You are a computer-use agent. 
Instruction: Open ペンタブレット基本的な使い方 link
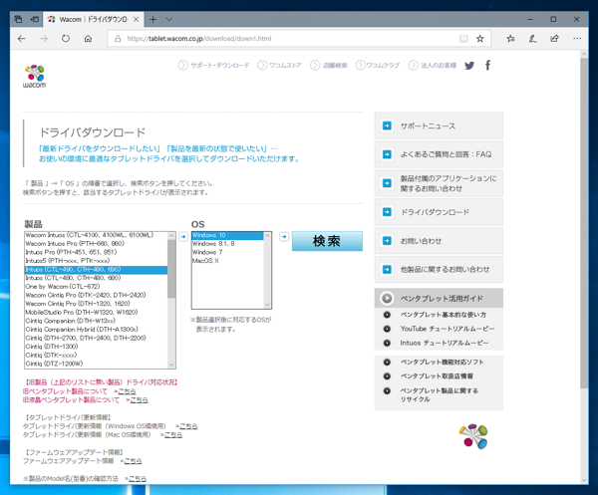[x=444, y=315]
